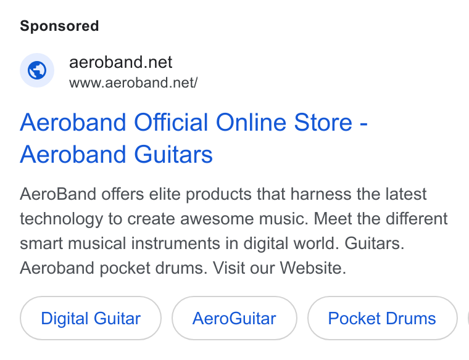Click the Sponsored label
The width and height of the screenshot is (469, 360).
pos(59,26)
